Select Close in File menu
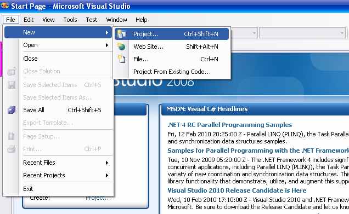Image resolution: width=349 pixels, height=214 pixels. (x=58, y=59)
